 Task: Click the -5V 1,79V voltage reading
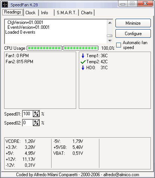point(68,141)
